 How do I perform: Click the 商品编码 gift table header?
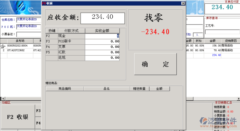65,89
